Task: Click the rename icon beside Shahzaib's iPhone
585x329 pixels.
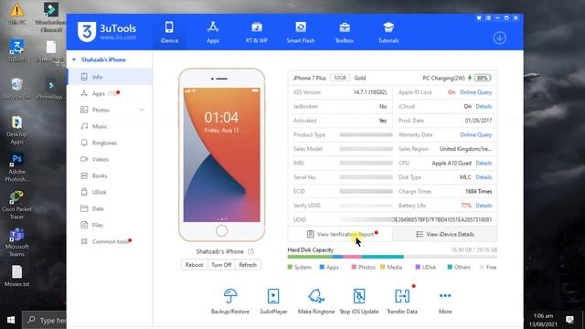Action: [x=250, y=251]
